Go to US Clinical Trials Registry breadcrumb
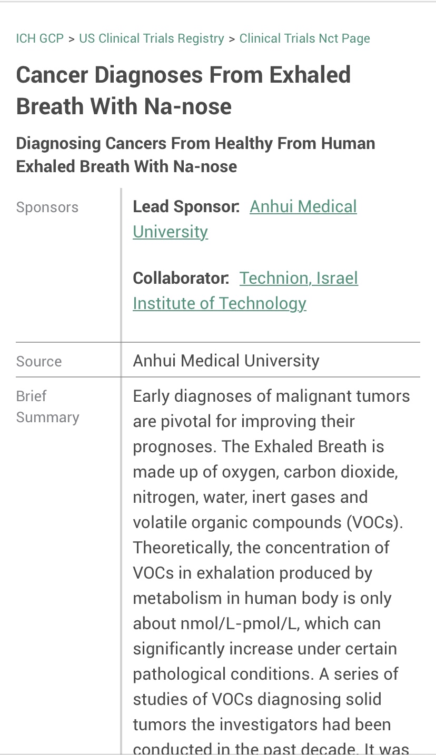Viewport: 436px width, 755px height. click(x=152, y=38)
